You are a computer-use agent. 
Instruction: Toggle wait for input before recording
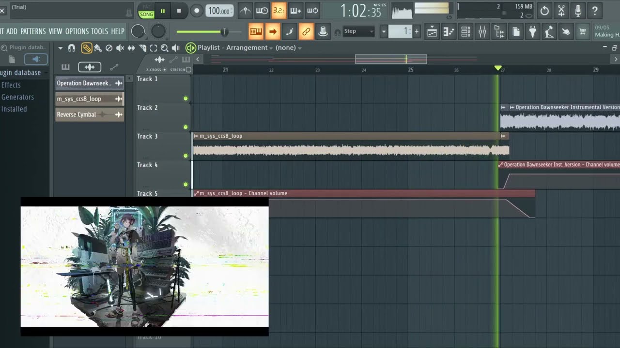click(x=262, y=10)
